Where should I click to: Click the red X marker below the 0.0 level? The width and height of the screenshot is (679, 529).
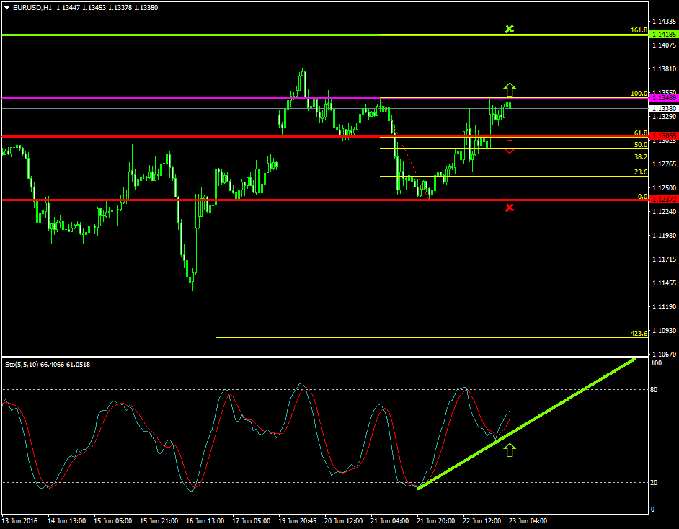point(510,207)
